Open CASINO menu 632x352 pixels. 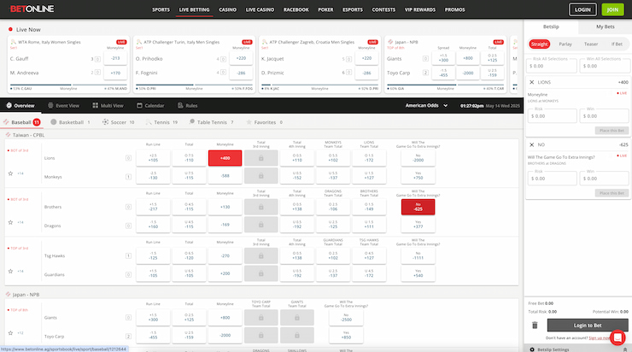pos(227,9)
